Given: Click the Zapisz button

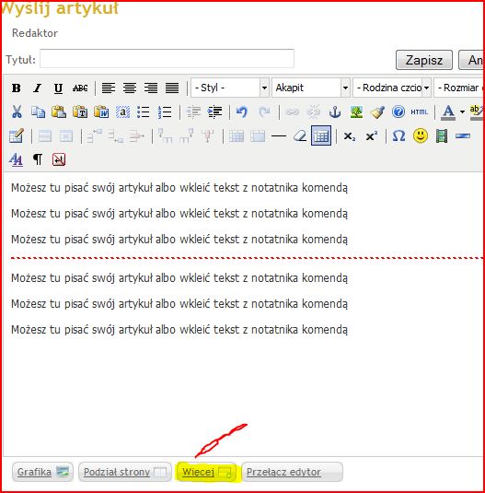Looking at the screenshot, I should [x=423, y=60].
